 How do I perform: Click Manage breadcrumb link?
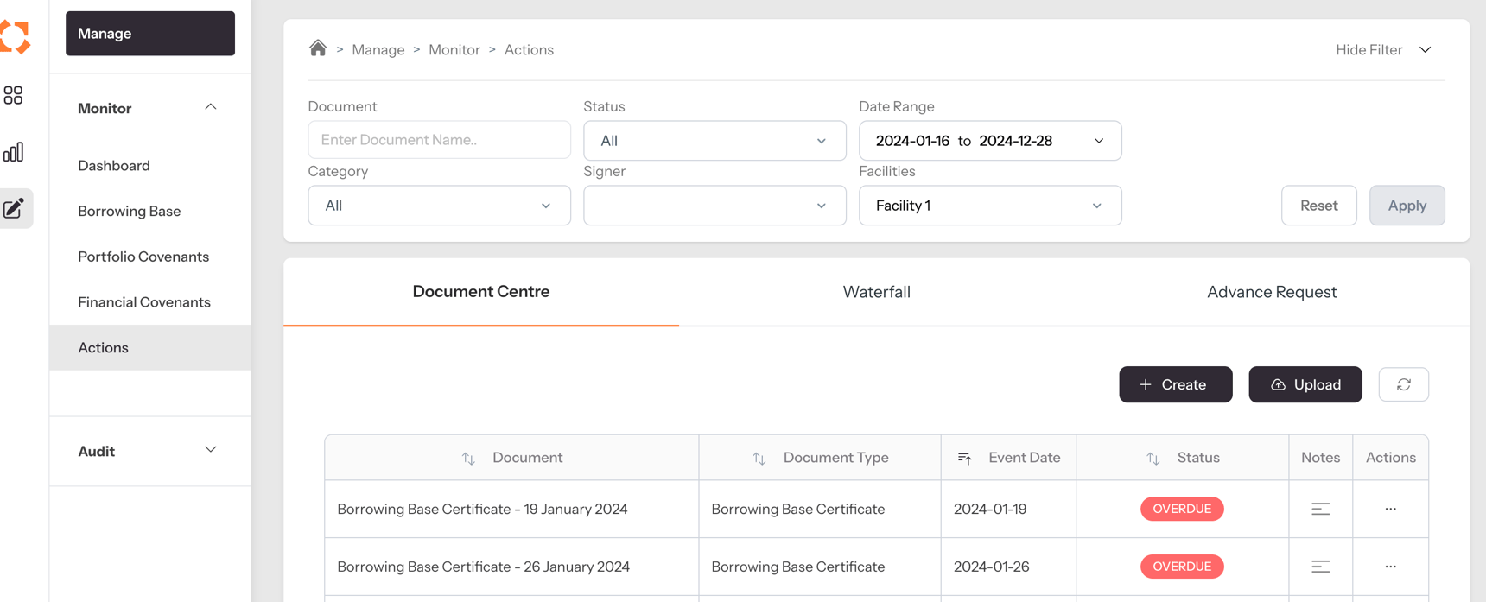tap(378, 50)
